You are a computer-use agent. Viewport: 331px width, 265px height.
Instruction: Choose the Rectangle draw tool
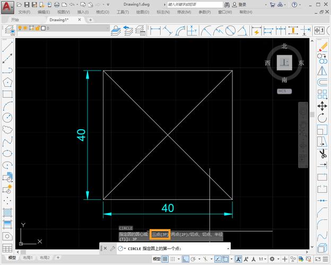[7, 94]
